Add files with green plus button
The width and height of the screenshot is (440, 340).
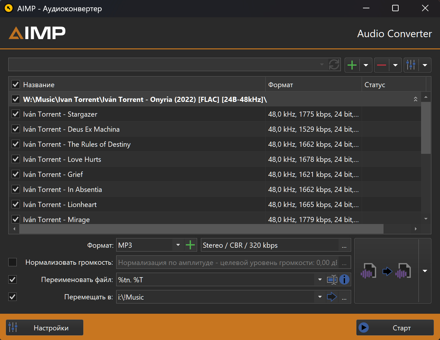pos(352,65)
